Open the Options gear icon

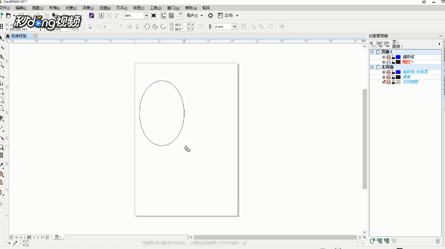coord(210,16)
